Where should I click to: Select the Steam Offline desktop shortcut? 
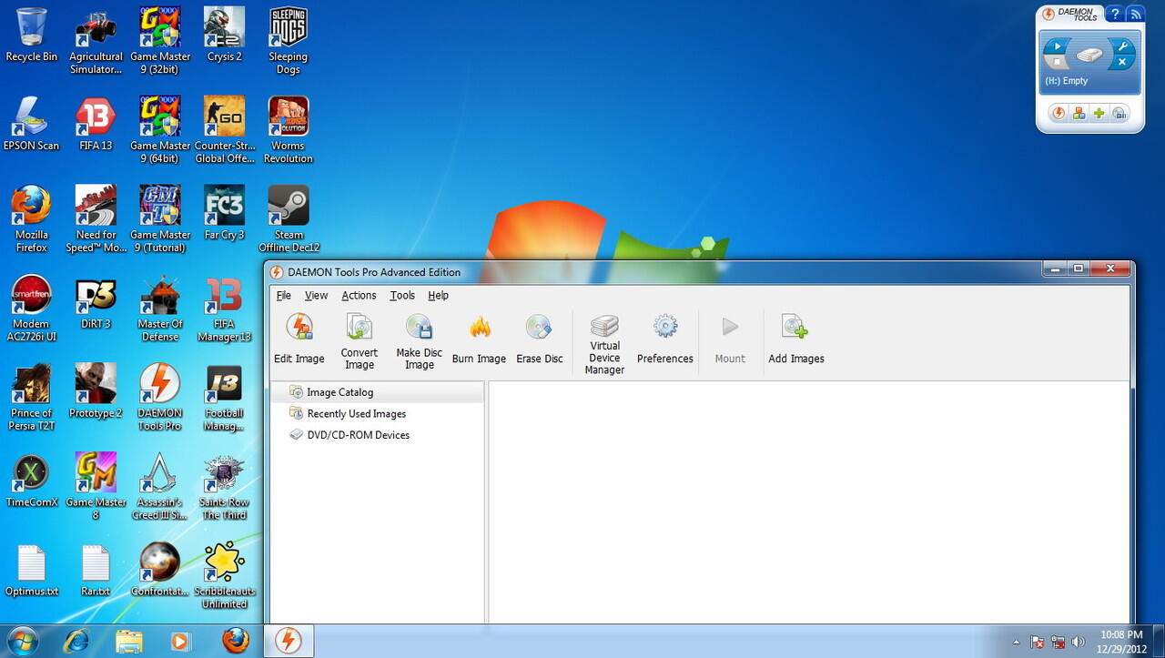[x=289, y=219]
